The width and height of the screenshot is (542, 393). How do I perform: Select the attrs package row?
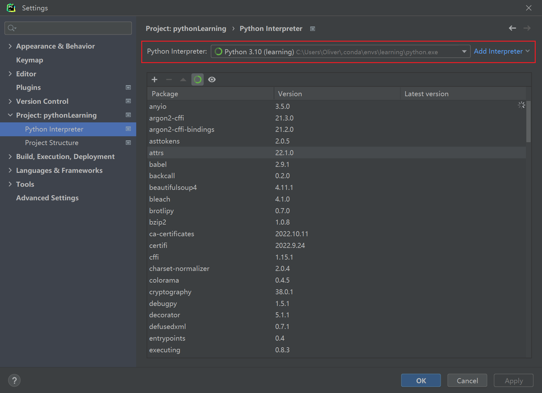click(x=336, y=153)
